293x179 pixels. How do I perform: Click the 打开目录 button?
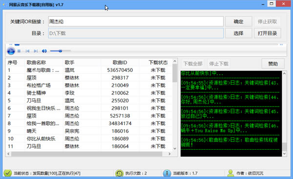268,33
